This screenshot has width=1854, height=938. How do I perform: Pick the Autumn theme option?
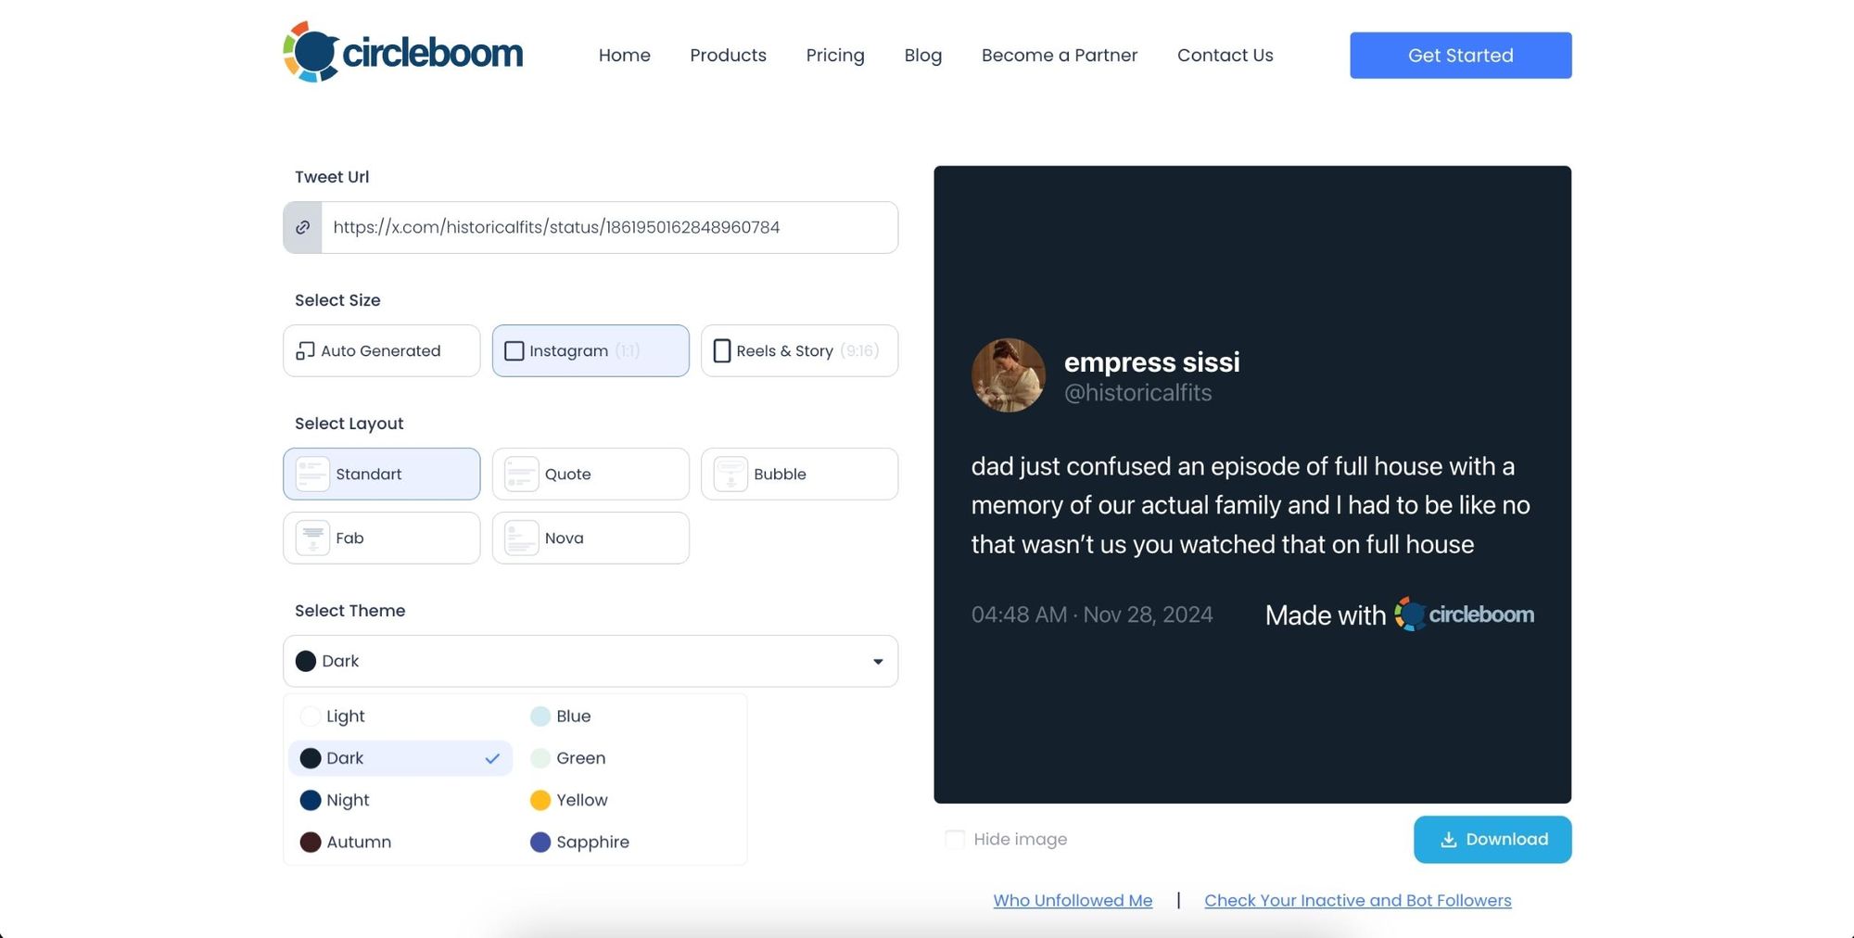click(400, 842)
